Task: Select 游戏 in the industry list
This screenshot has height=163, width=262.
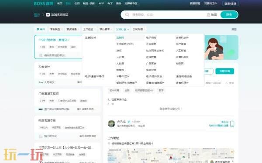Action: 119,51
